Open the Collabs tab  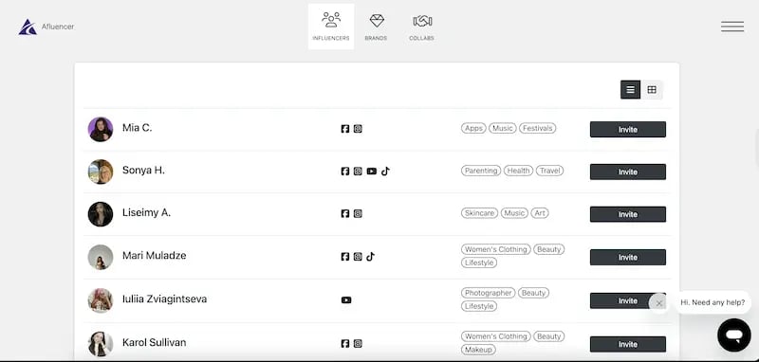(x=421, y=27)
